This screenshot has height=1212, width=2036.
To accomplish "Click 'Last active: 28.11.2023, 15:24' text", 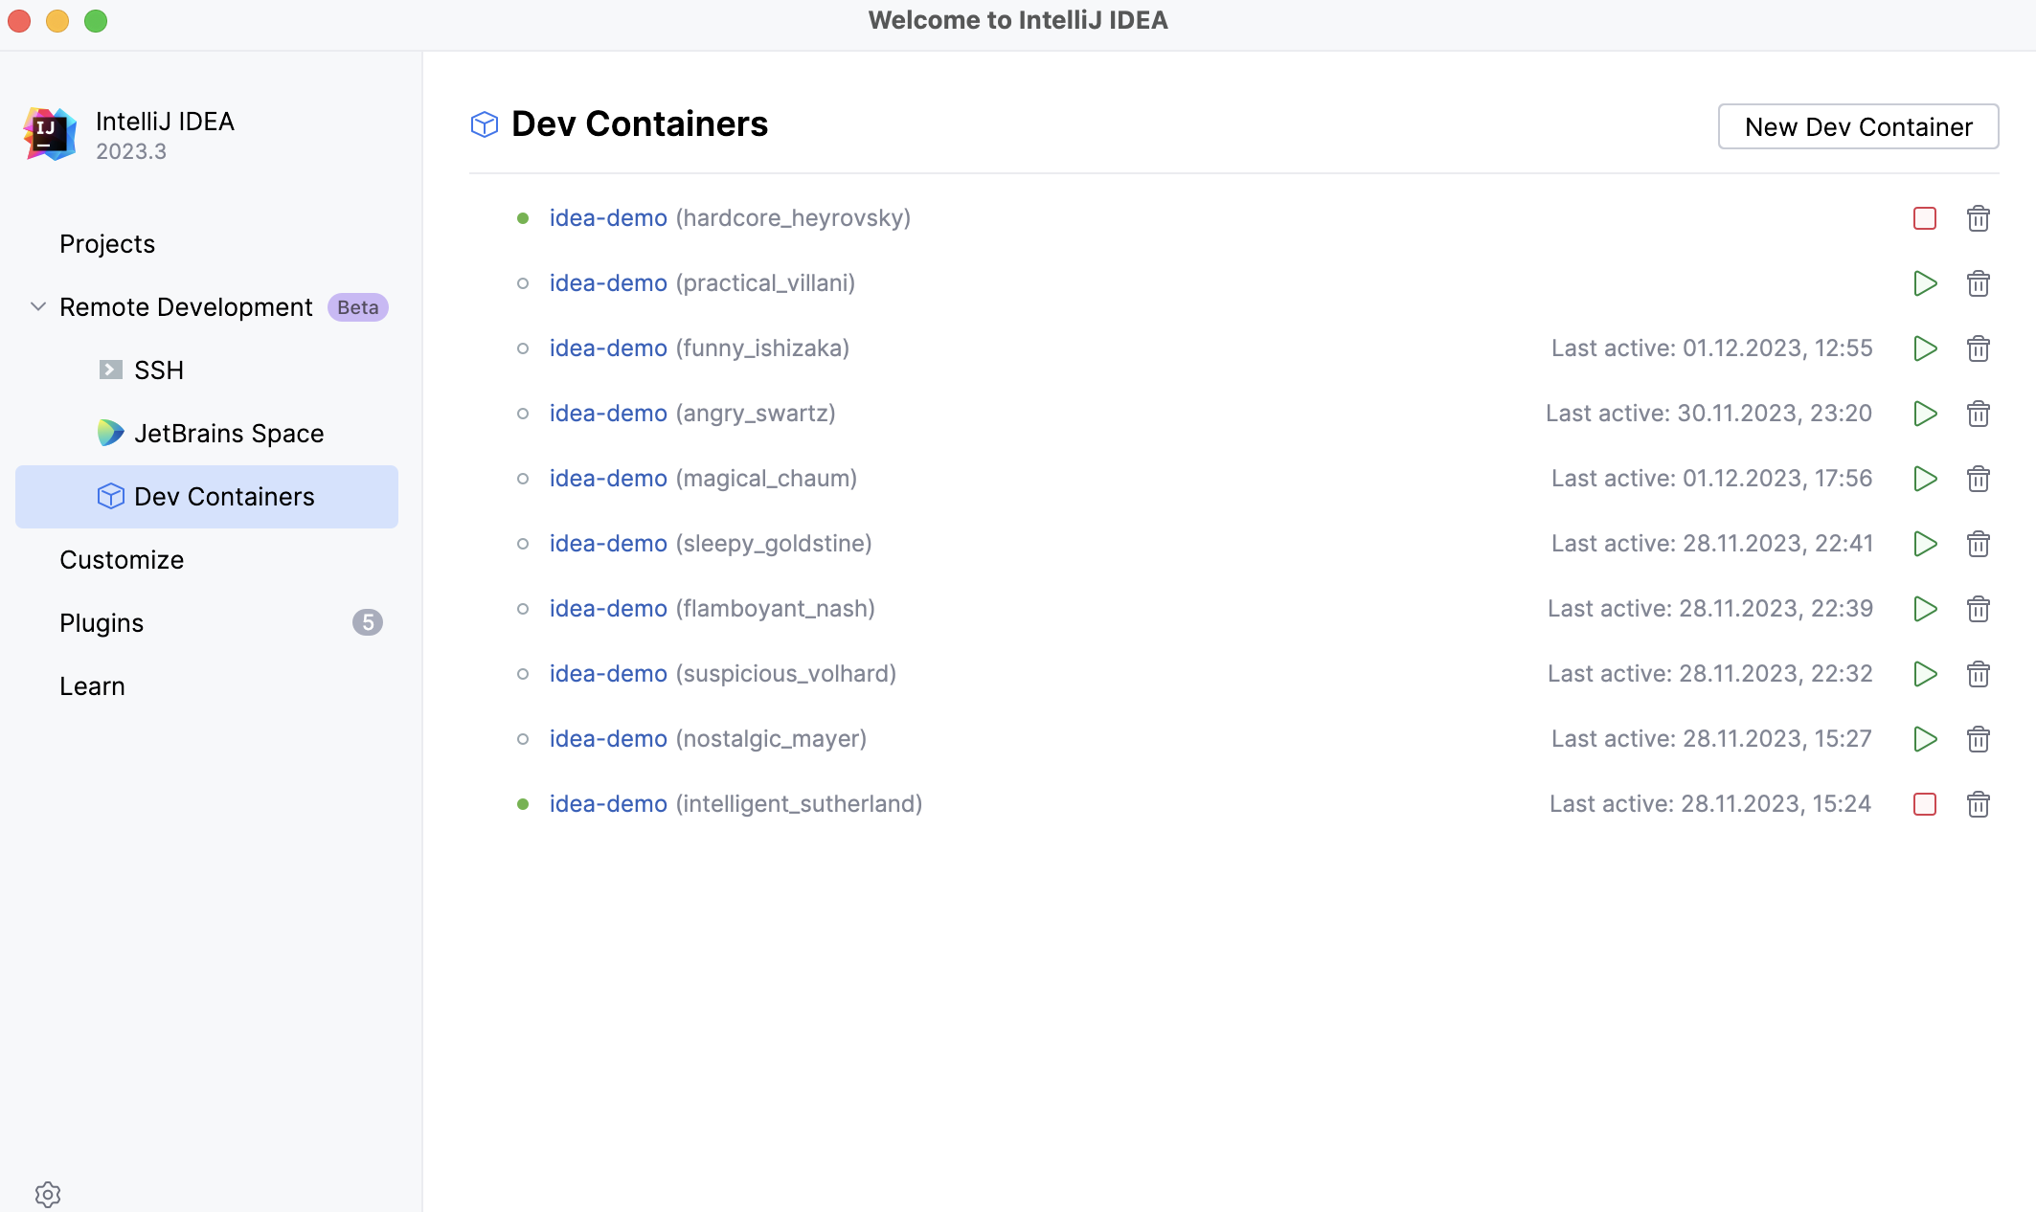I will coord(1710,804).
